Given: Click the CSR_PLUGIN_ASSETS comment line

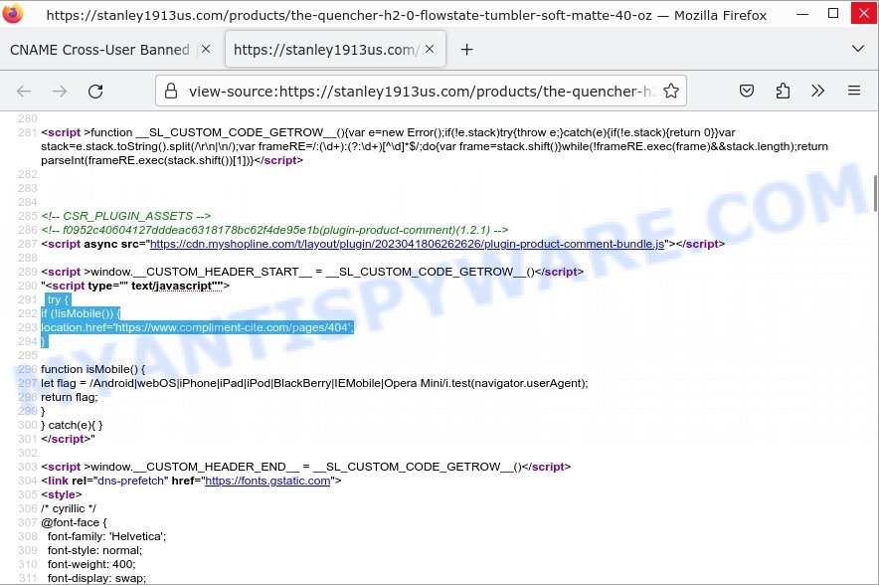Looking at the screenshot, I should click(x=126, y=216).
